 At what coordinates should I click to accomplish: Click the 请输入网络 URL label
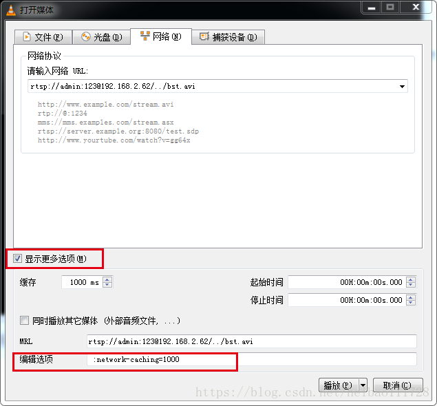(x=57, y=71)
